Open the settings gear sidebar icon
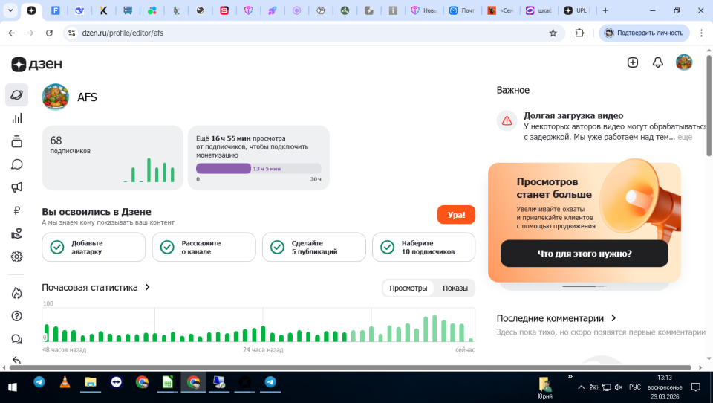The height and width of the screenshot is (403, 713). [17, 257]
